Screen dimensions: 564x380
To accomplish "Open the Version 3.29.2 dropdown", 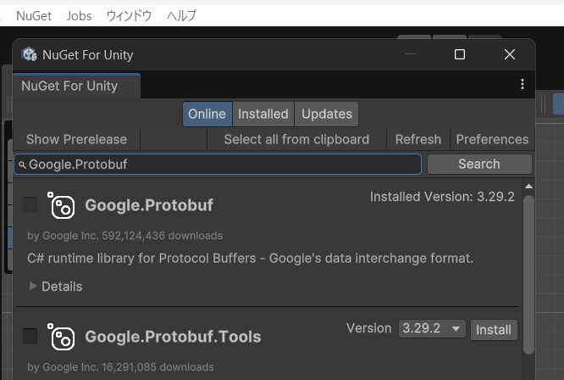I will (x=432, y=329).
